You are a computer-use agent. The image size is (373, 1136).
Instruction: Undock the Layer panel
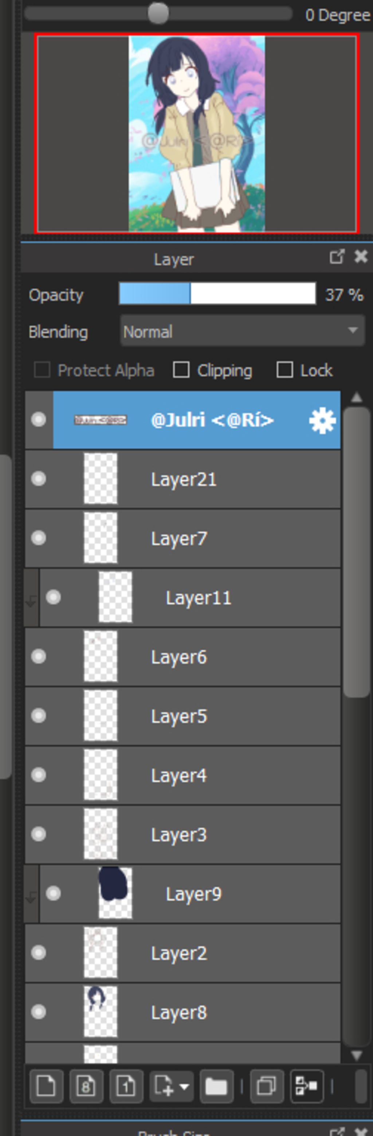[x=337, y=257]
